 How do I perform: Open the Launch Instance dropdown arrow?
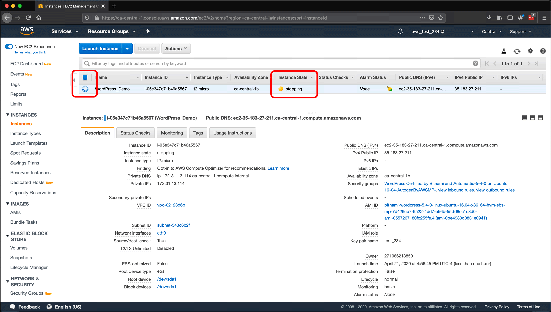(127, 48)
